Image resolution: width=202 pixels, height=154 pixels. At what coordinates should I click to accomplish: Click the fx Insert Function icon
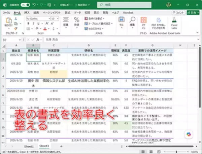point(38,40)
